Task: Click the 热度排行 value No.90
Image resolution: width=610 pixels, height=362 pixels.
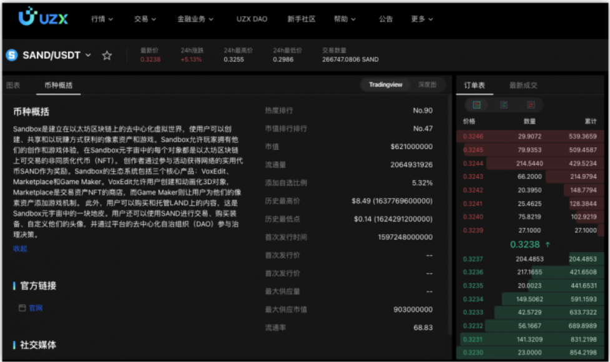Action: coord(423,110)
